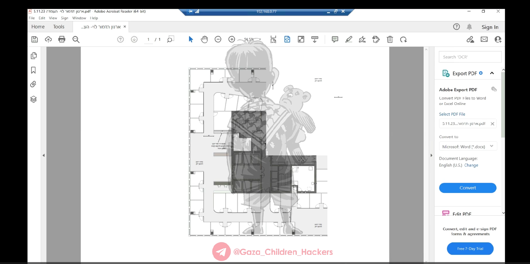Open the Bookmarks side panel

pyautogui.click(x=33, y=70)
